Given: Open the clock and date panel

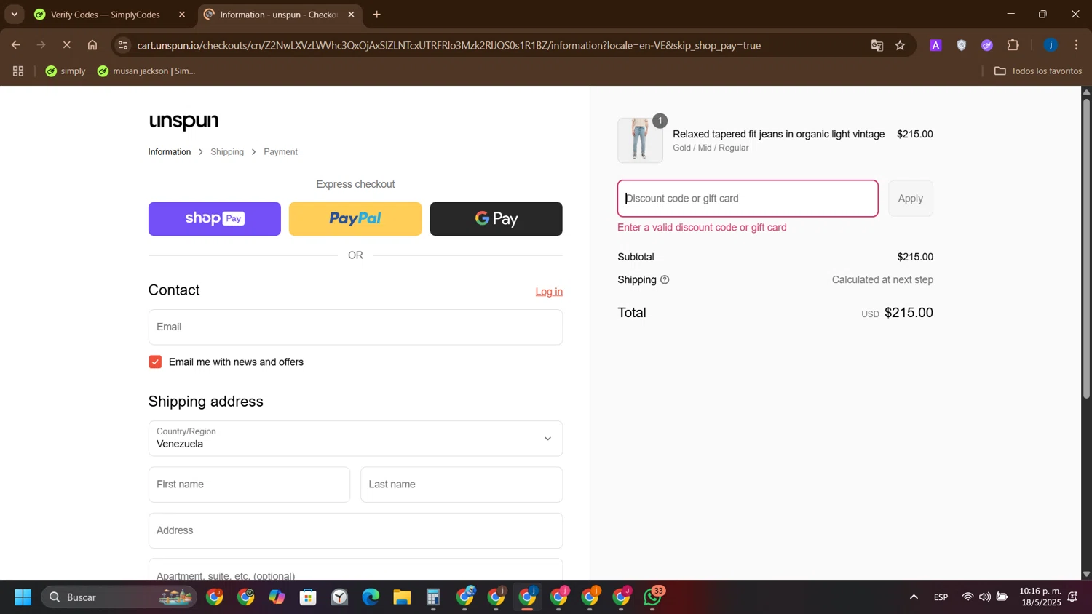Looking at the screenshot, I should (1040, 597).
